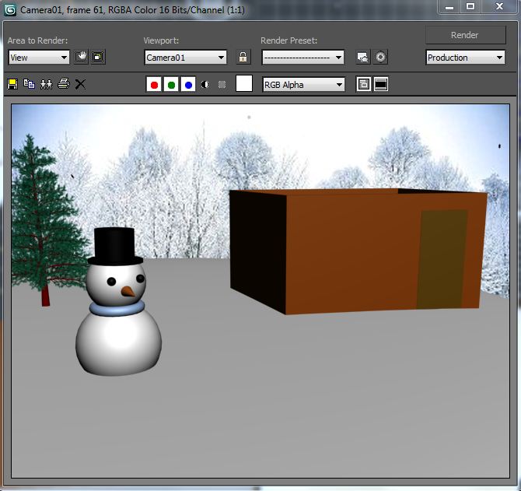
Task: Open the Production render mode dropdown
Action: click(465, 57)
